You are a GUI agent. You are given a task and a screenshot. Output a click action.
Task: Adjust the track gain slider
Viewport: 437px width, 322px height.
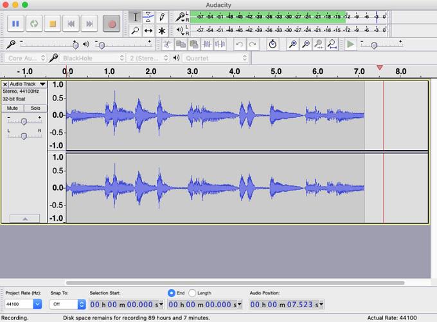pos(24,121)
